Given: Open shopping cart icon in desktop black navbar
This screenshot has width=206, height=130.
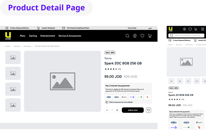Looking at the screenshot, I should (x=150, y=36).
